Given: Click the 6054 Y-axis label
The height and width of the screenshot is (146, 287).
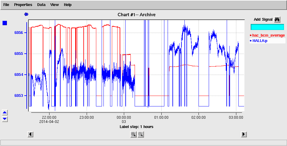Looking at the screenshot, I should (x=18, y=75).
